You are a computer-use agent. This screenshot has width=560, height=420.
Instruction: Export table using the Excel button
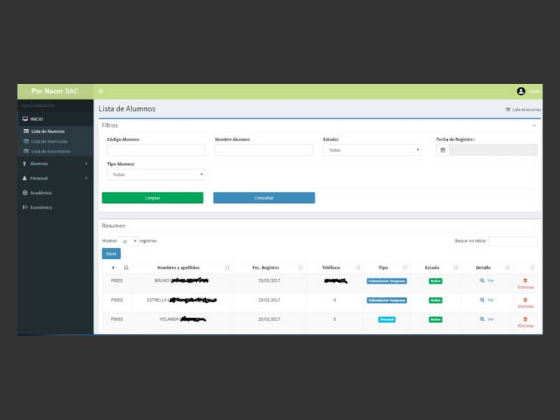coord(111,253)
